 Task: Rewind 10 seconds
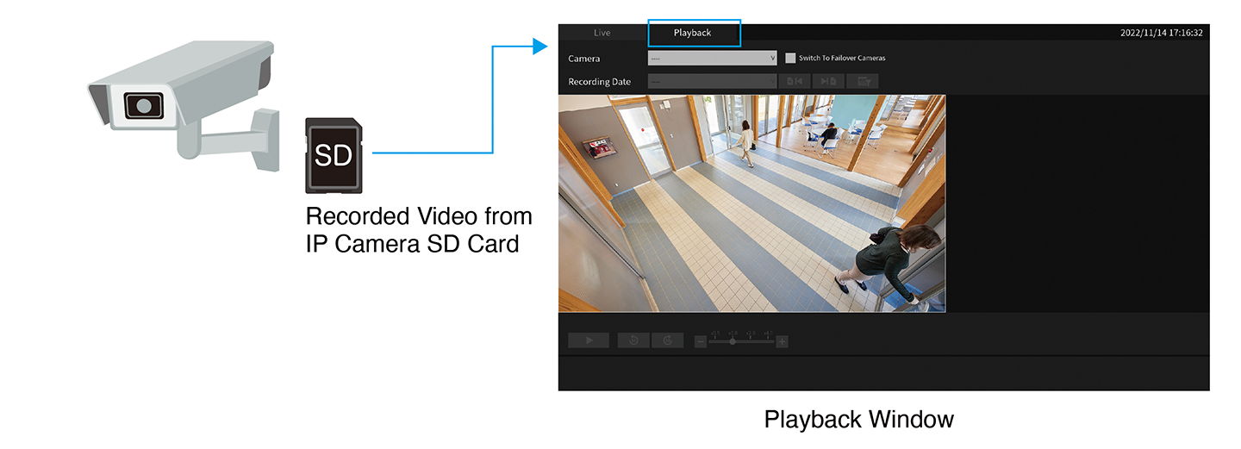pyautogui.click(x=633, y=340)
